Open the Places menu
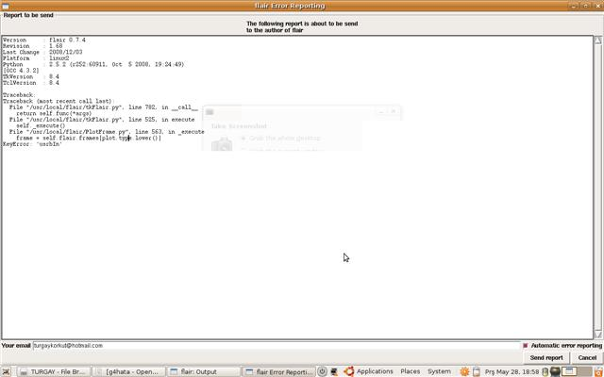Viewport: 604px width, 377px height. pos(410,371)
